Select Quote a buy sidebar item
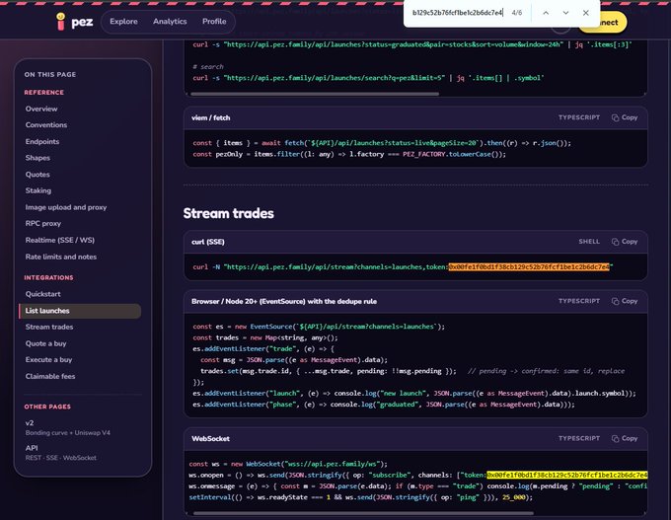This screenshot has height=520, width=671. pyautogui.click(x=45, y=343)
